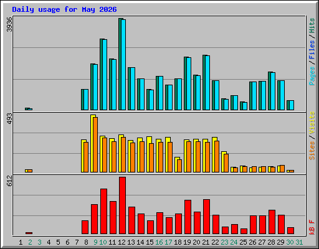The image size is (319, 249).
Task: Select the Visits legend label
Action: (312, 123)
